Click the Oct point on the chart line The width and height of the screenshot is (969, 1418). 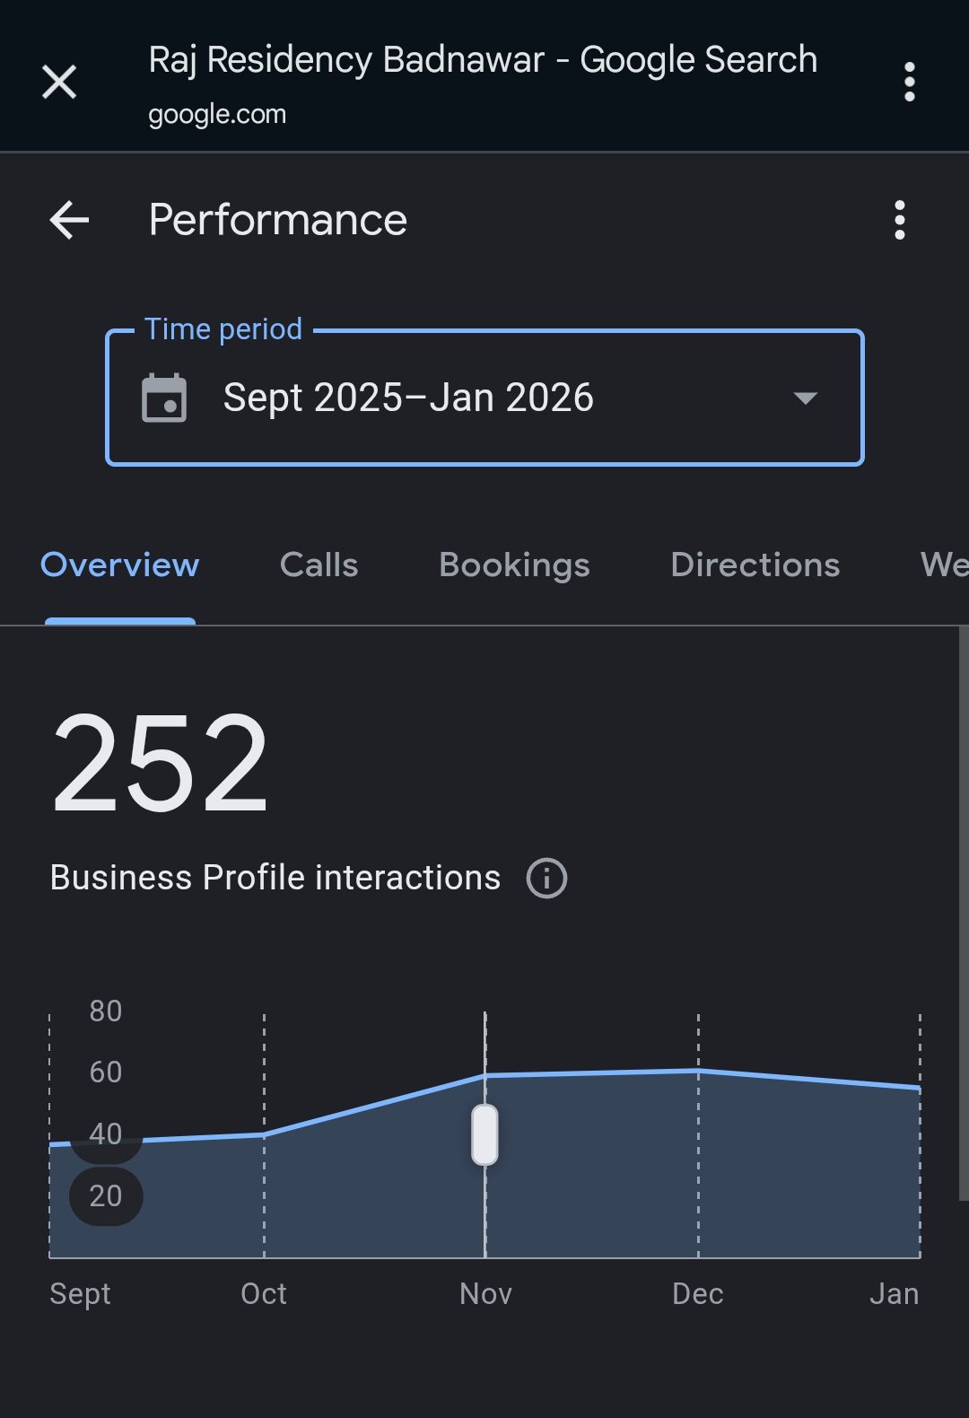point(264,1135)
